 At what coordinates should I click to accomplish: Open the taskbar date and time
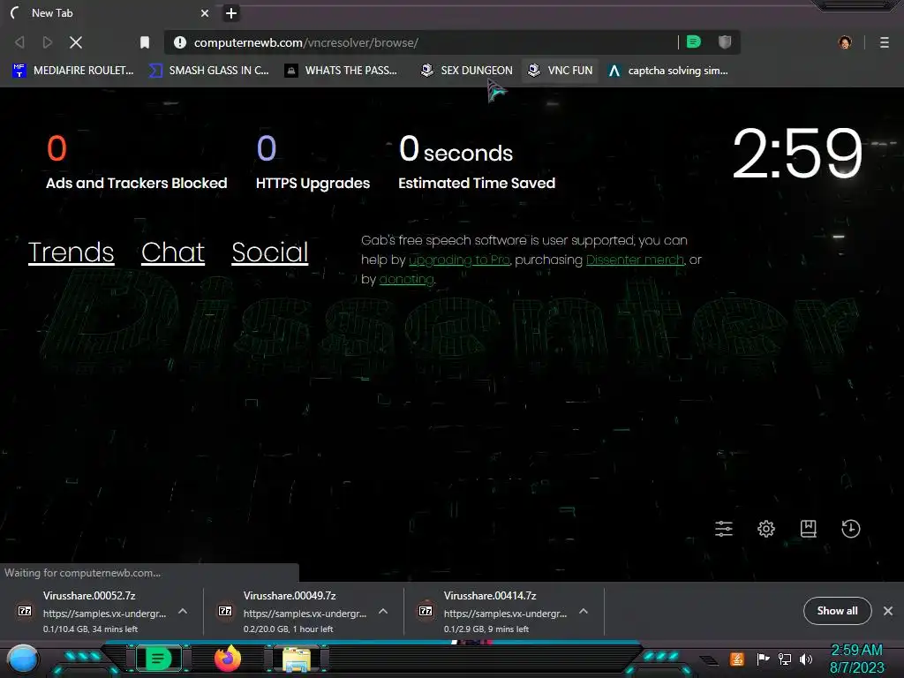point(856,659)
